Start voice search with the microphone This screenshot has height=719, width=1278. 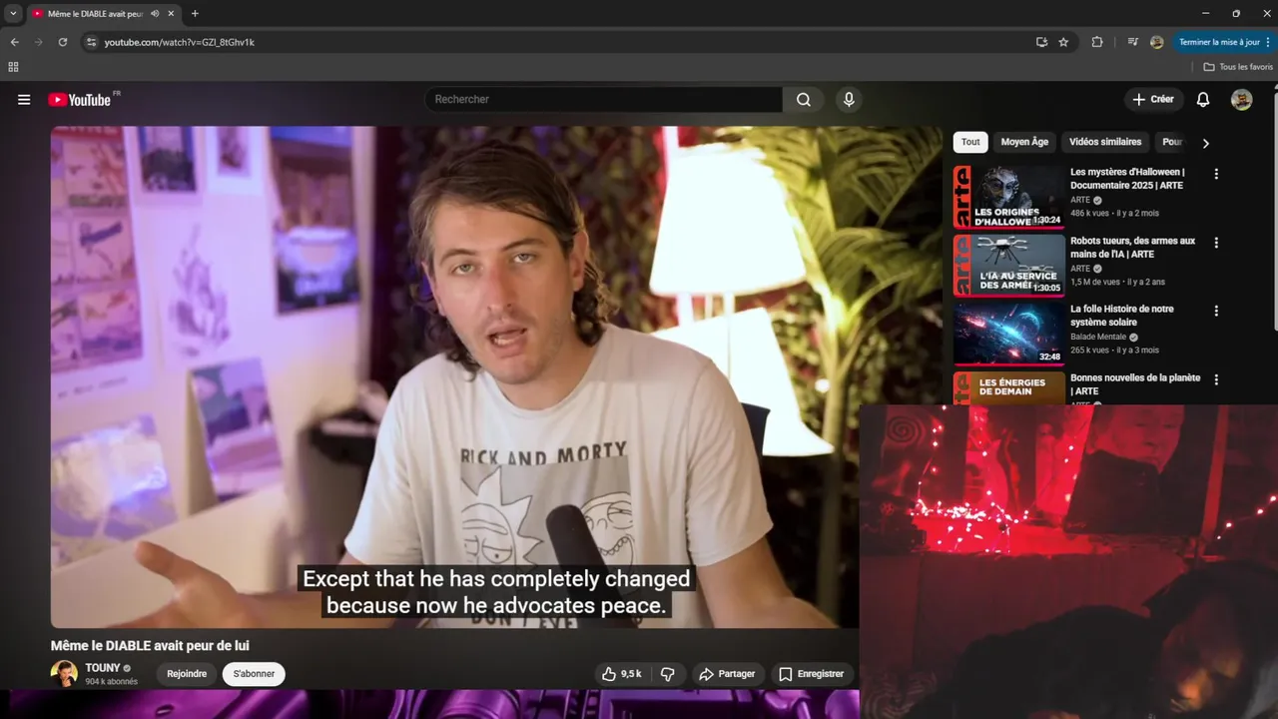pos(849,100)
